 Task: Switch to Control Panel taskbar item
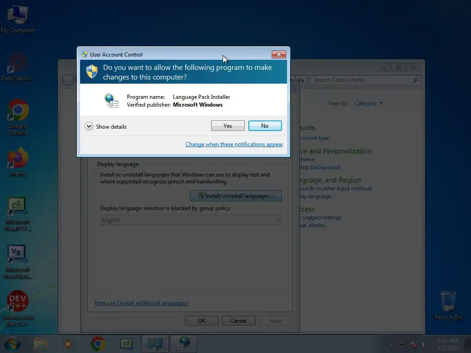point(155,344)
